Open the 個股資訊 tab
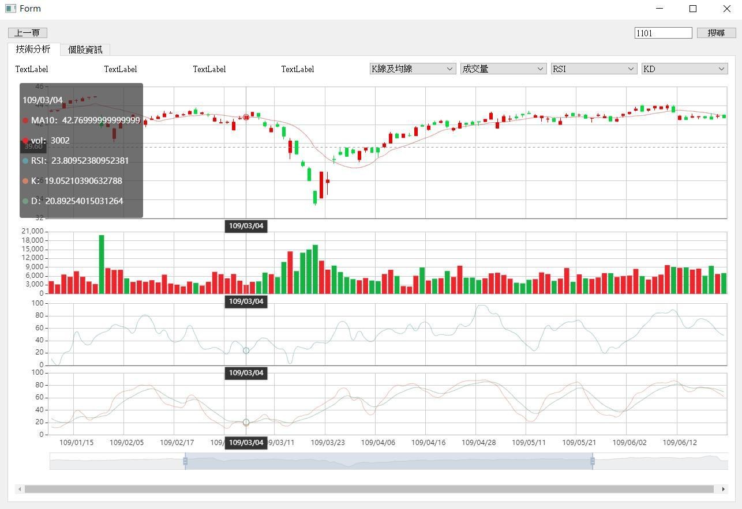Image resolution: width=742 pixels, height=509 pixels. [85, 50]
